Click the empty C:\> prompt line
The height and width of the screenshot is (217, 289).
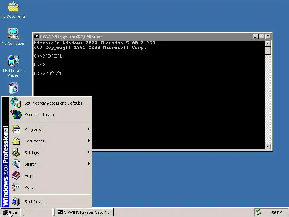39,65
